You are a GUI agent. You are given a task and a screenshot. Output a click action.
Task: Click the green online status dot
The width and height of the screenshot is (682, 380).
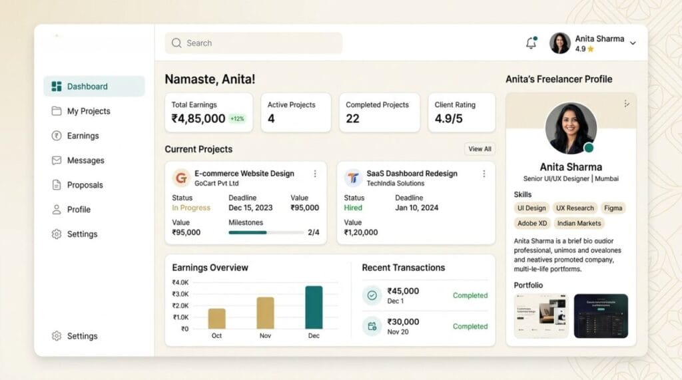[x=589, y=148]
